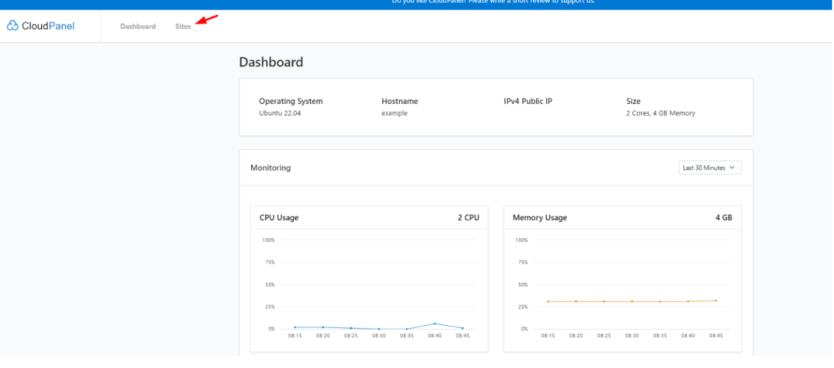Click the CPU Usage panel title

coord(279,218)
